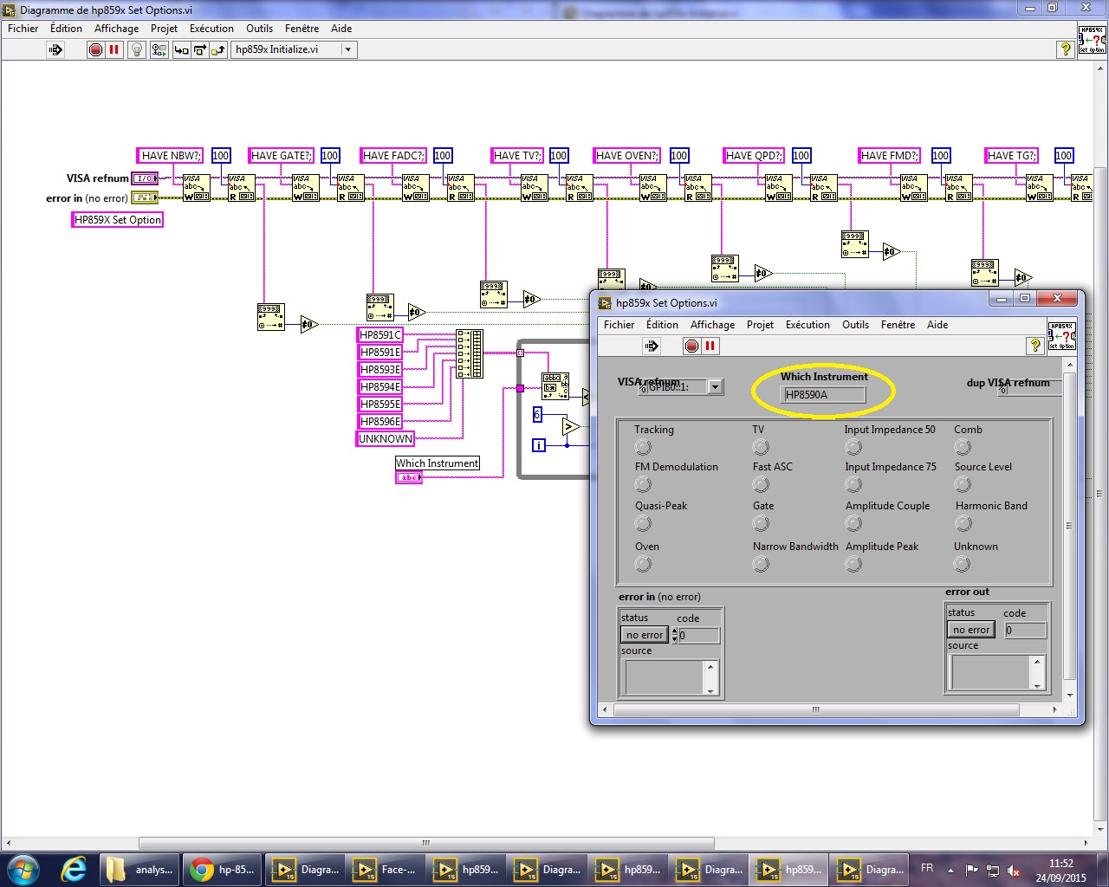Open Projet menu in the Set Options front panel
This screenshot has width=1109, height=887.
[760, 325]
